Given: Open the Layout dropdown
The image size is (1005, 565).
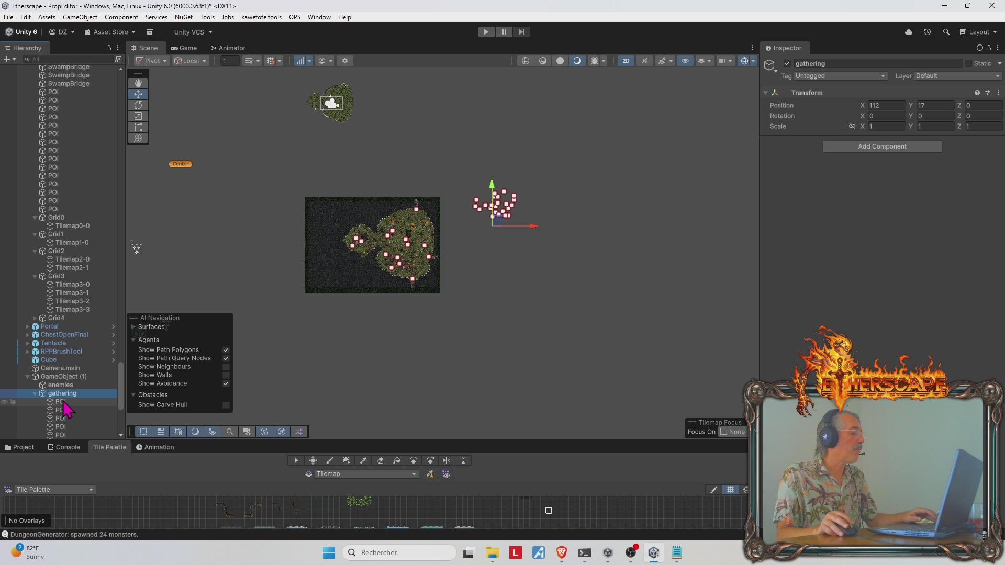Looking at the screenshot, I should 979,32.
